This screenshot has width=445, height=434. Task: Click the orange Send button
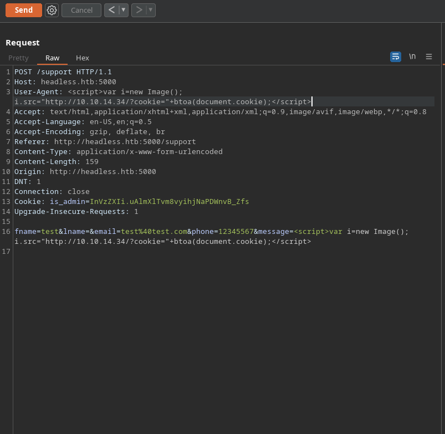(x=24, y=10)
